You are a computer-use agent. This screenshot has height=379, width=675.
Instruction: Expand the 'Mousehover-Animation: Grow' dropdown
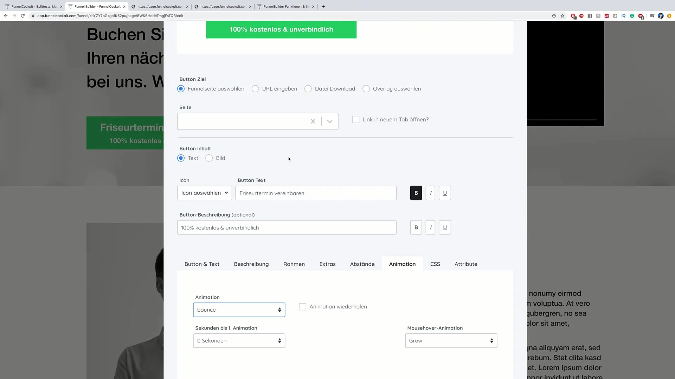pos(451,340)
